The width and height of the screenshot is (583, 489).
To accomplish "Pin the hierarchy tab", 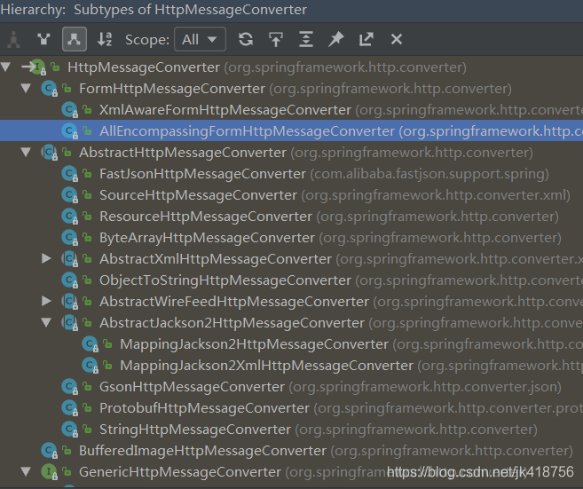I will coord(336,39).
